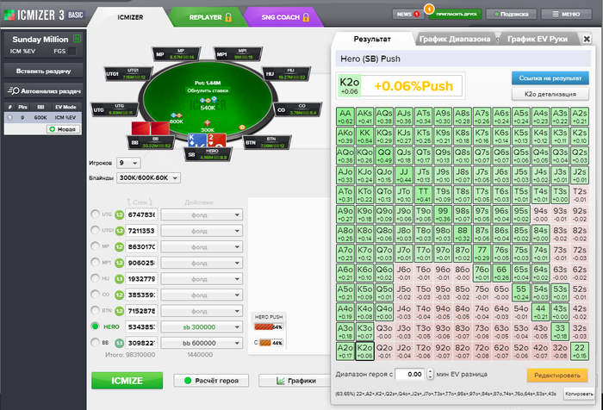Click the dealer button chip on table

tap(242, 127)
